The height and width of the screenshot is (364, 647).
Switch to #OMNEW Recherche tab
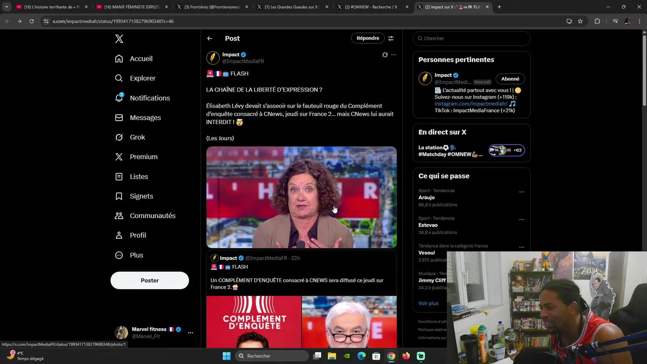point(372,7)
